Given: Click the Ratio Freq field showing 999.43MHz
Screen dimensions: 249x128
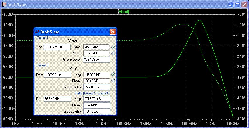Looking at the screenshot, I should 57,98.
